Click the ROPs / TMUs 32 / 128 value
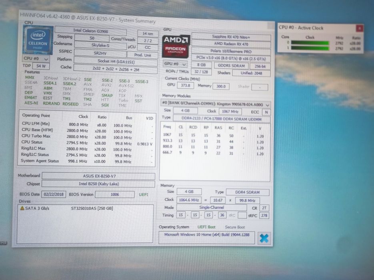This screenshot has width=374, height=280. pyautogui.click(x=201, y=72)
